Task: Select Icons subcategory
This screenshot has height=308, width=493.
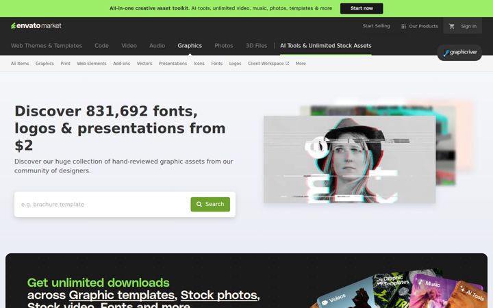Action: 199,64
